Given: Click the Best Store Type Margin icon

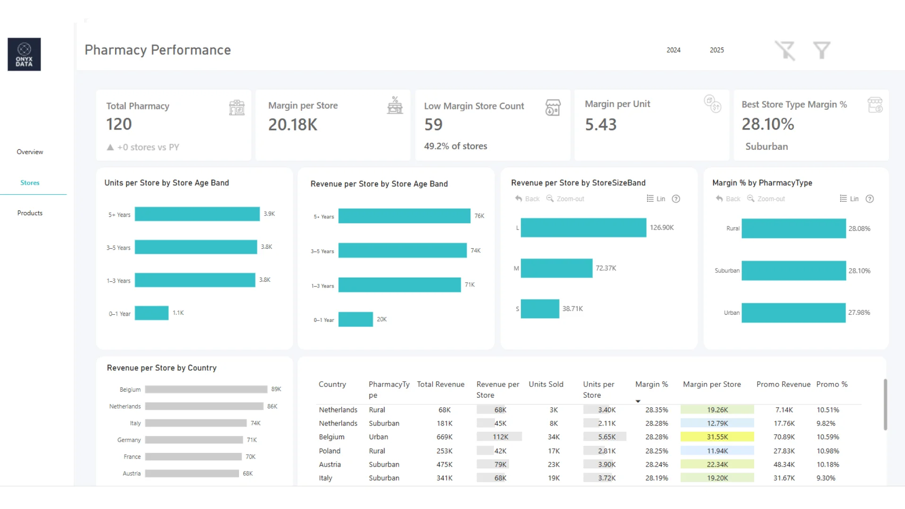Looking at the screenshot, I should click(875, 105).
